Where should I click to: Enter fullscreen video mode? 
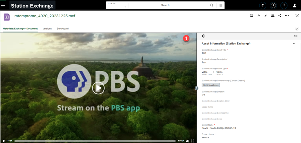[x=193, y=141]
